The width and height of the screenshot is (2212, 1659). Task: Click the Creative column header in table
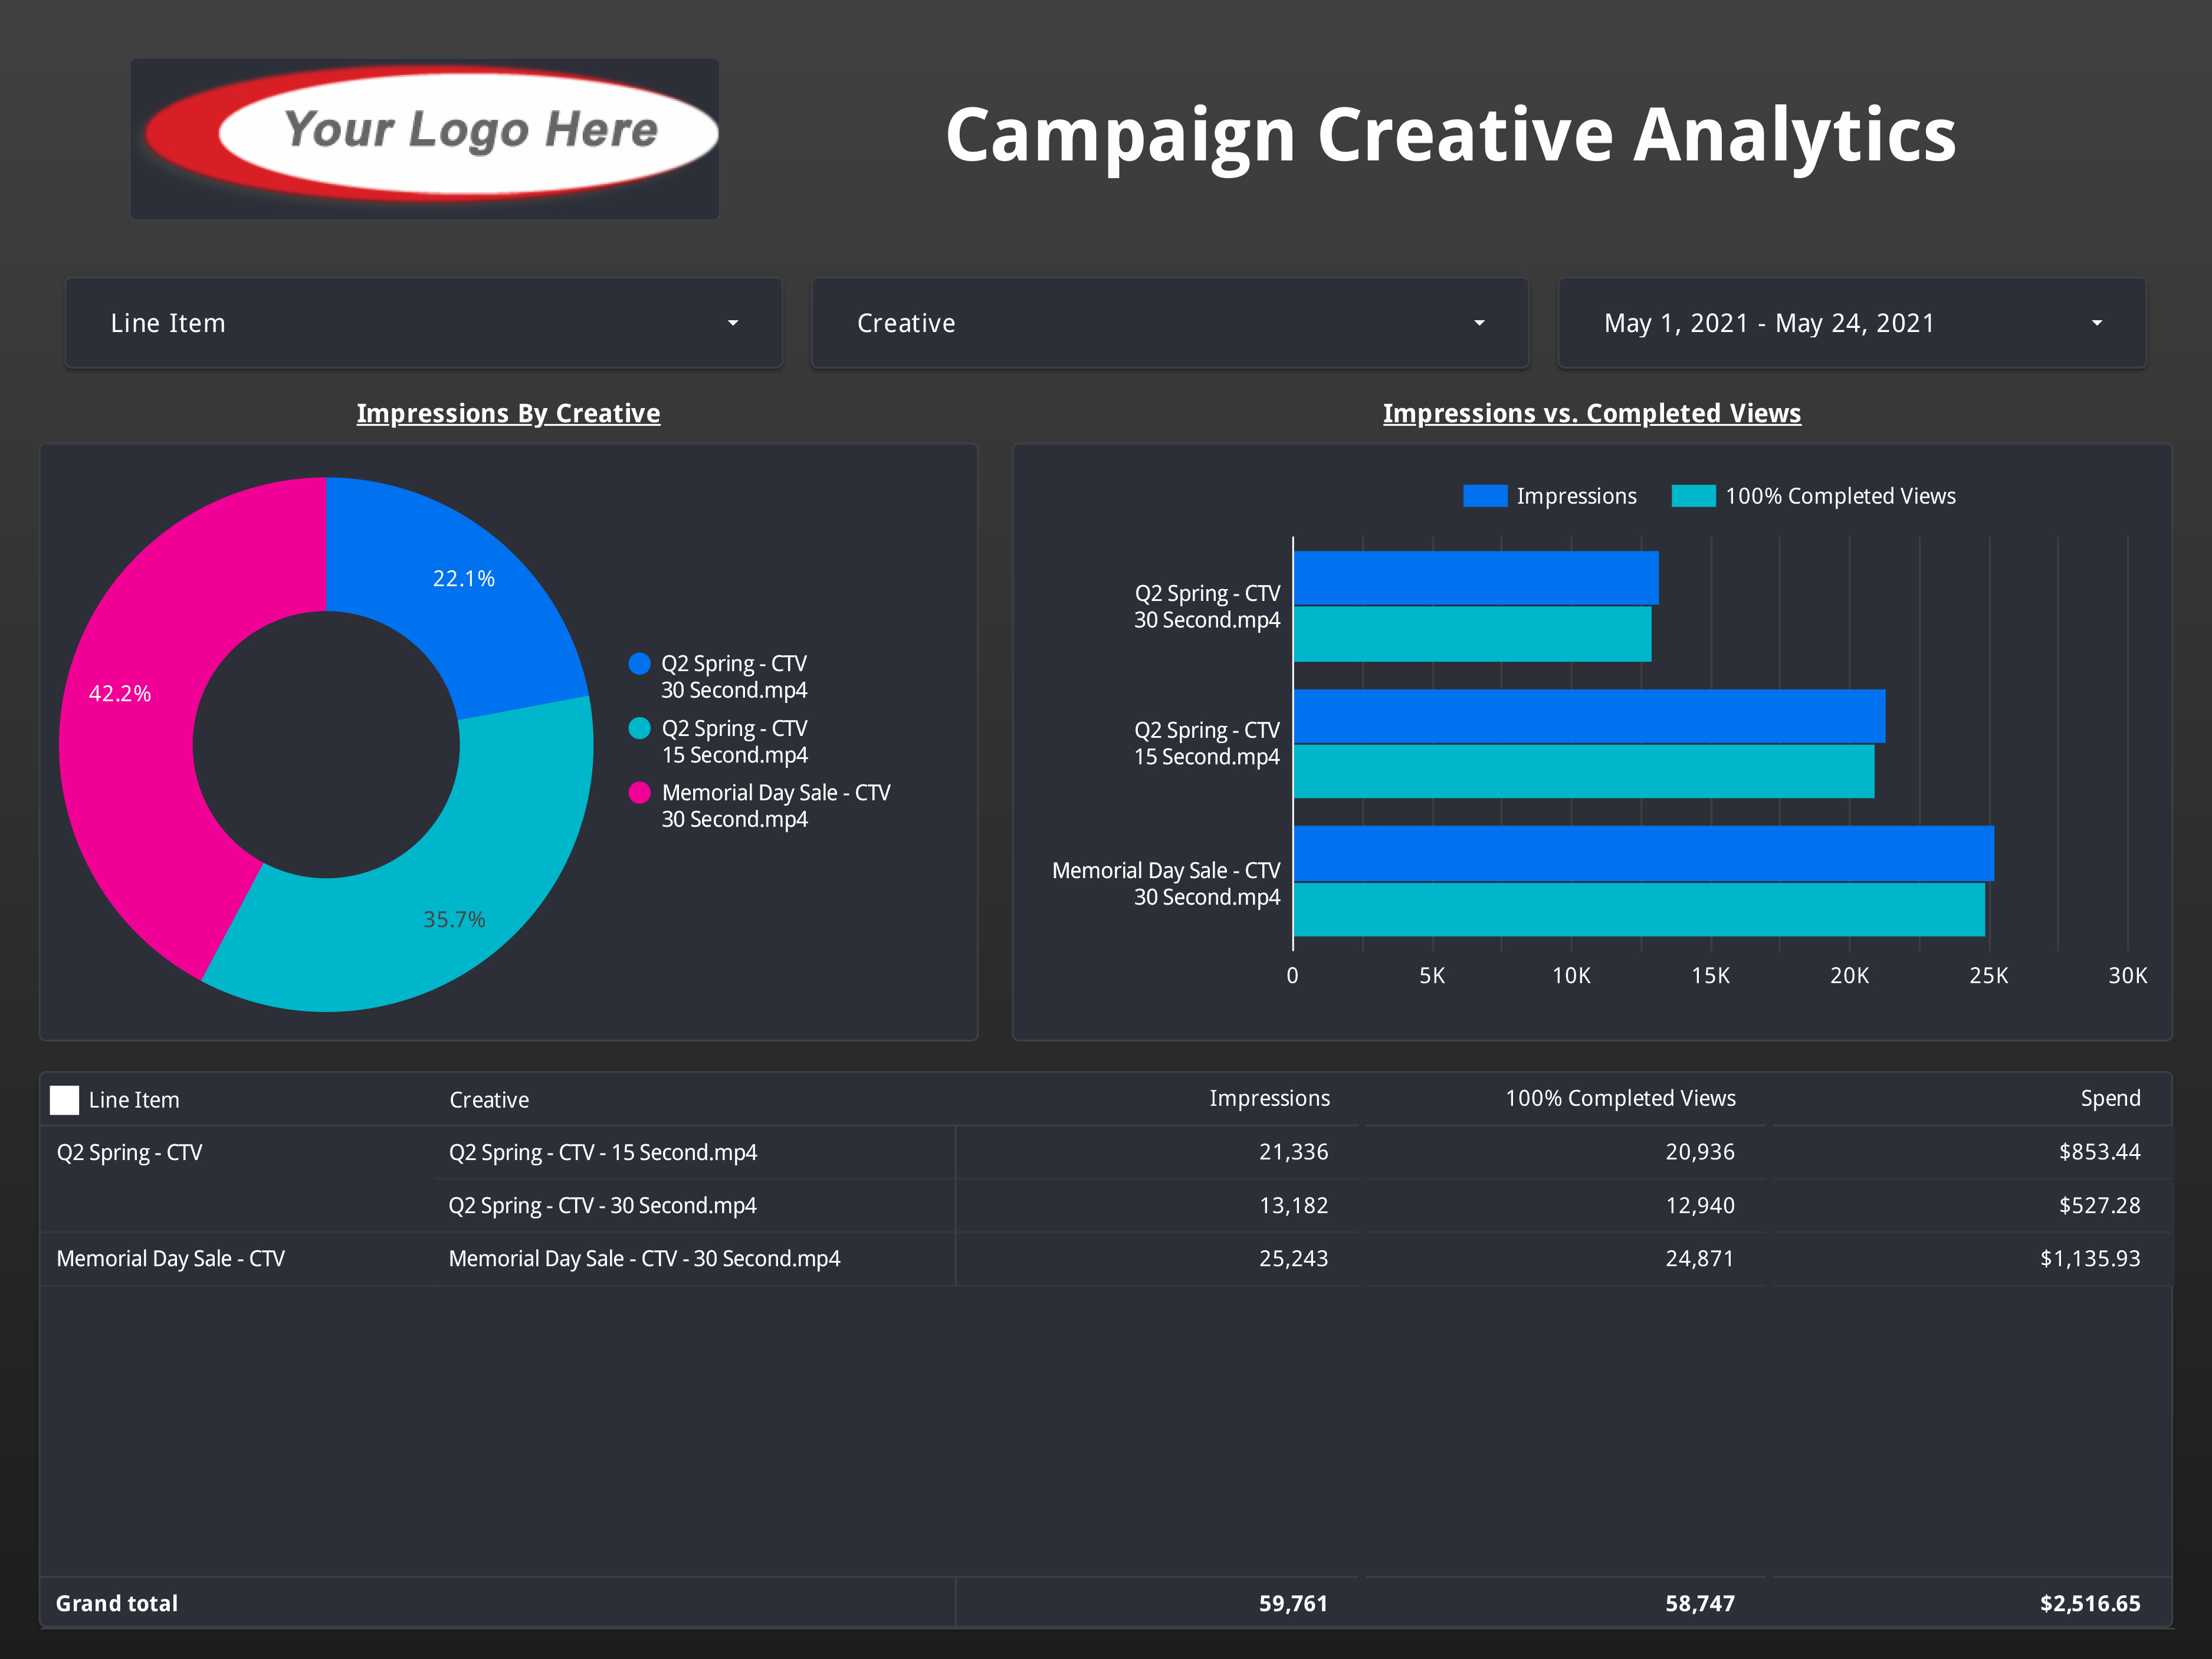(x=489, y=1100)
